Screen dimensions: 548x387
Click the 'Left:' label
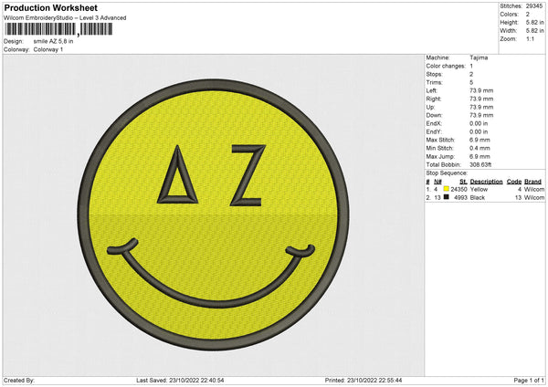[431, 90]
